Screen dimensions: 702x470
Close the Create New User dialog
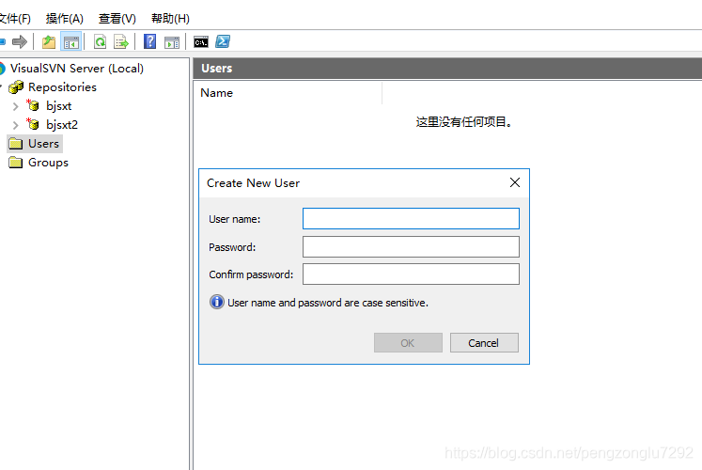(x=515, y=182)
